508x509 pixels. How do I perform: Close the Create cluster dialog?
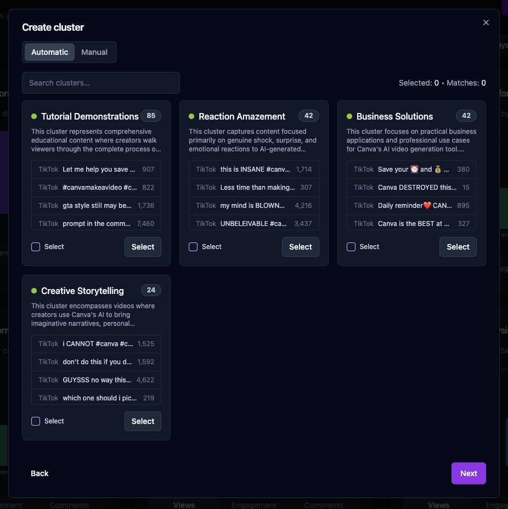pos(486,22)
